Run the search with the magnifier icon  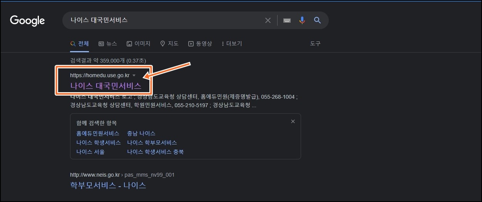tap(317, 20)
